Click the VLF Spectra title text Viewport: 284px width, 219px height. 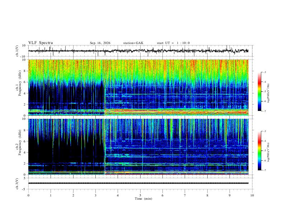pos(41,43)
